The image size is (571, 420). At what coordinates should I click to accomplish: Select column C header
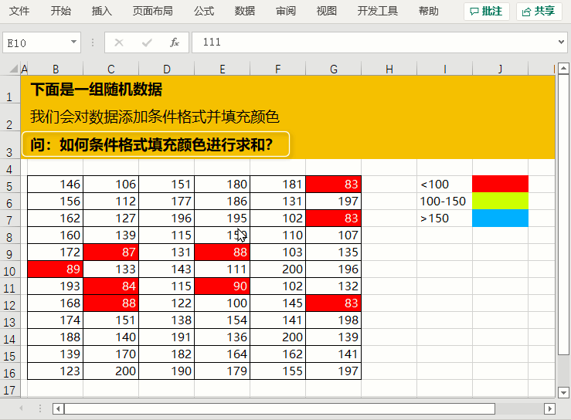point(111,69)
